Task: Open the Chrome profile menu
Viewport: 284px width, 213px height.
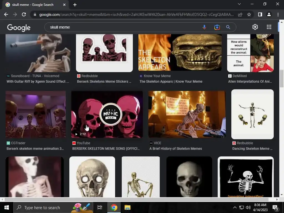Action: pos(269,14)
